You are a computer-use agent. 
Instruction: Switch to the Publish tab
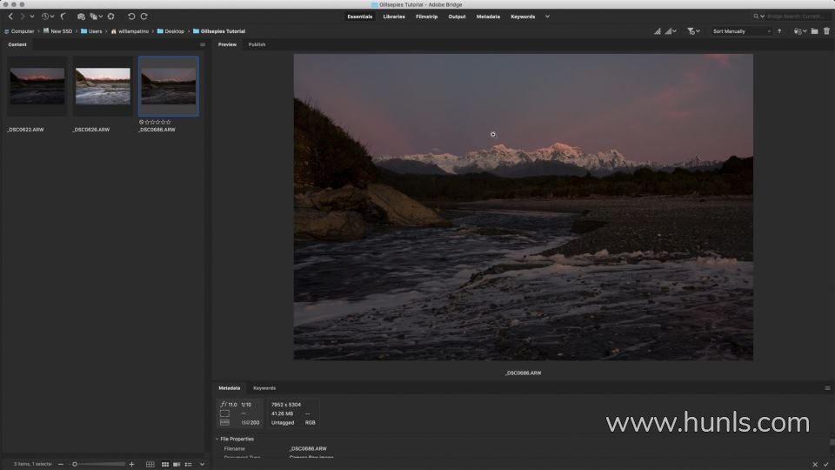tap(257, 44)
